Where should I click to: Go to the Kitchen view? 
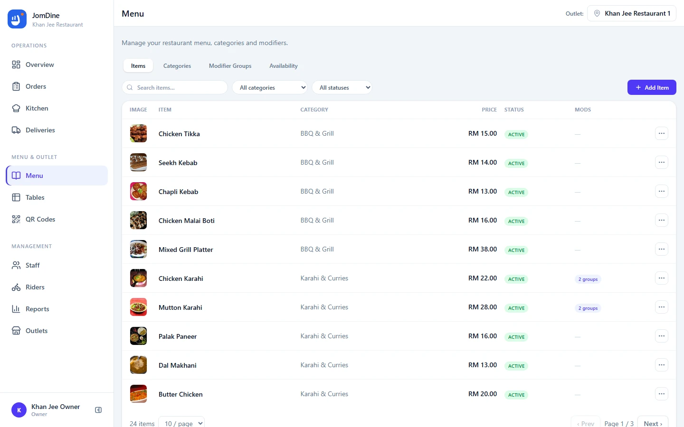[x=57, y=108]
